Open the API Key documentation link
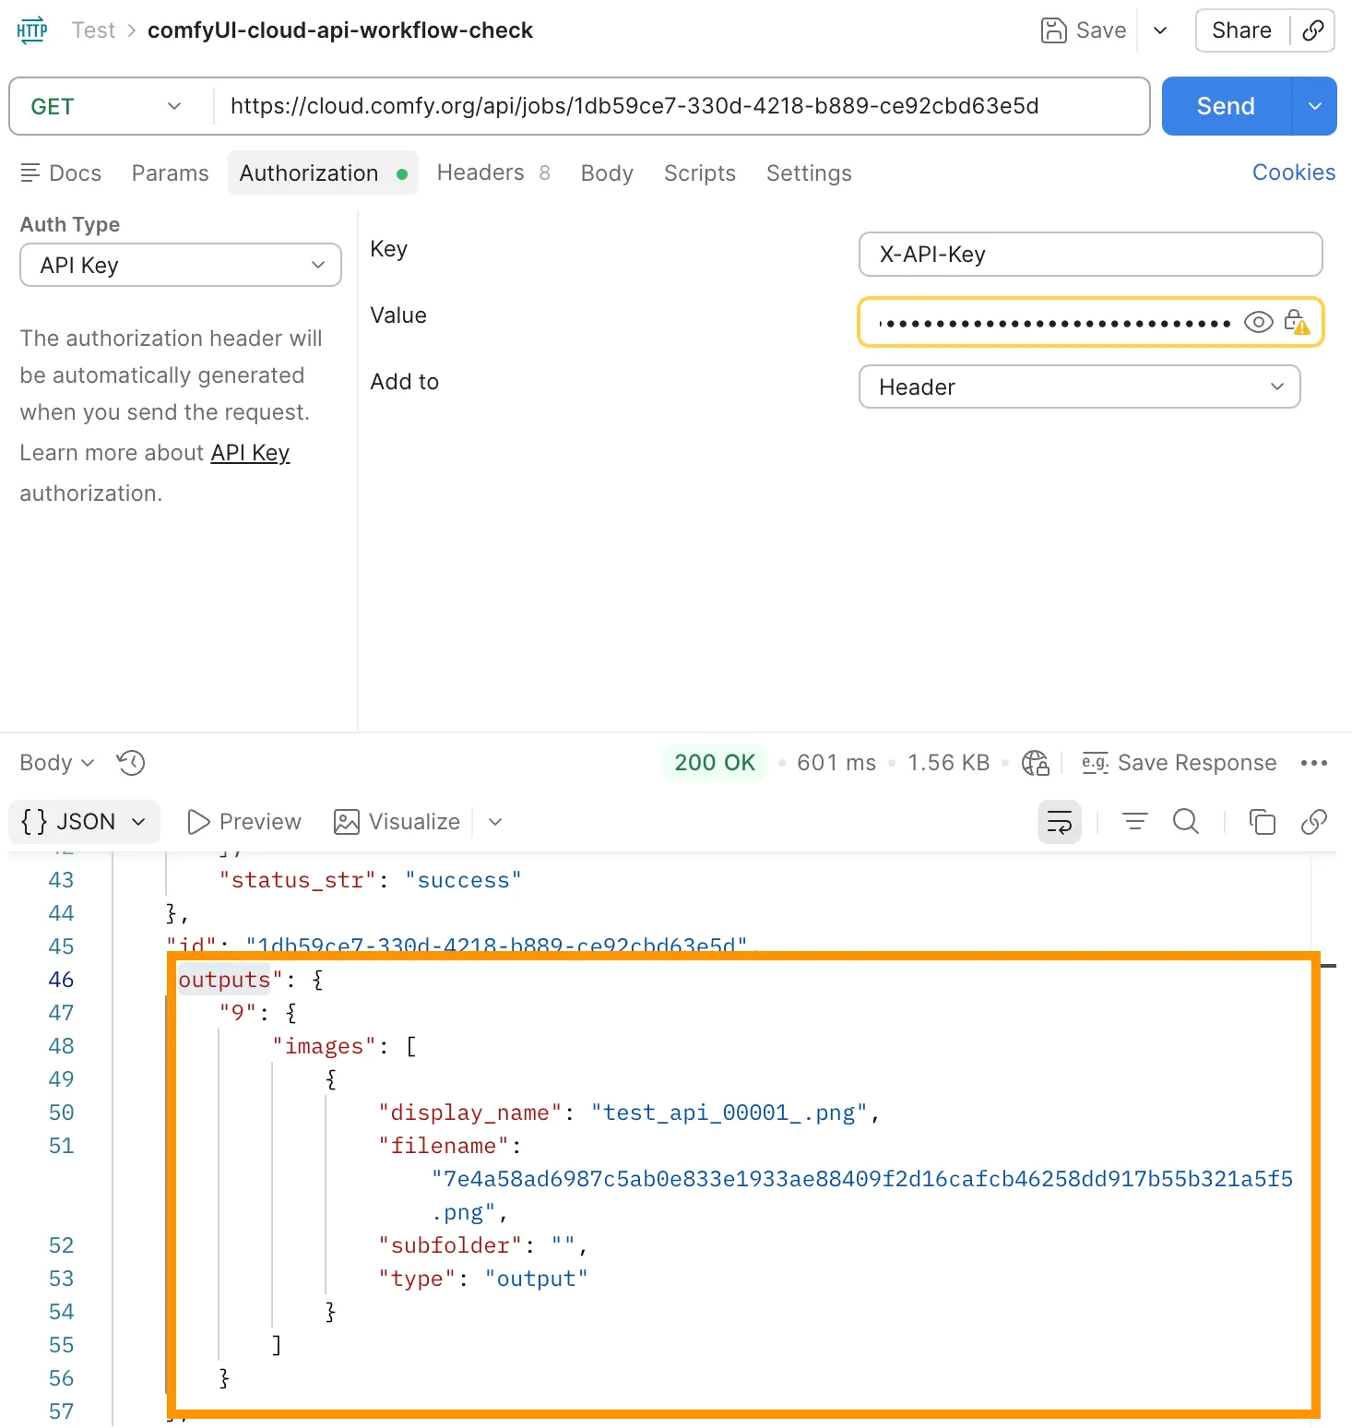 [x=250, y=452]
